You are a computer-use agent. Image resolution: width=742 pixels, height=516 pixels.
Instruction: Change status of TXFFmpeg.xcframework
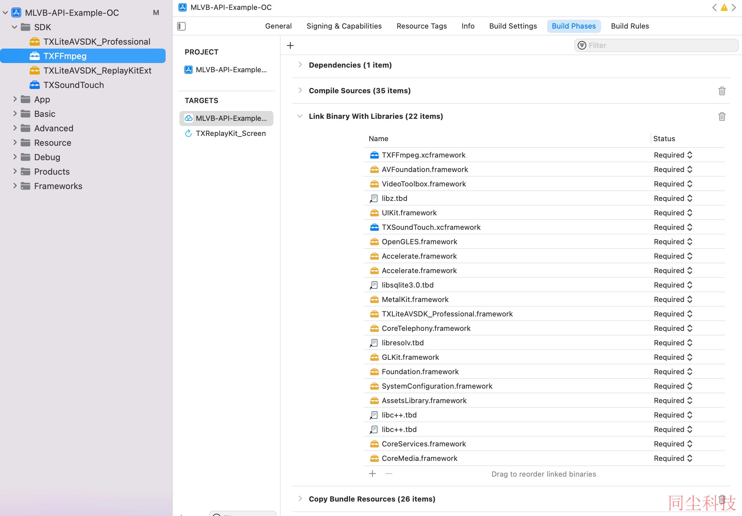(673, 155)
